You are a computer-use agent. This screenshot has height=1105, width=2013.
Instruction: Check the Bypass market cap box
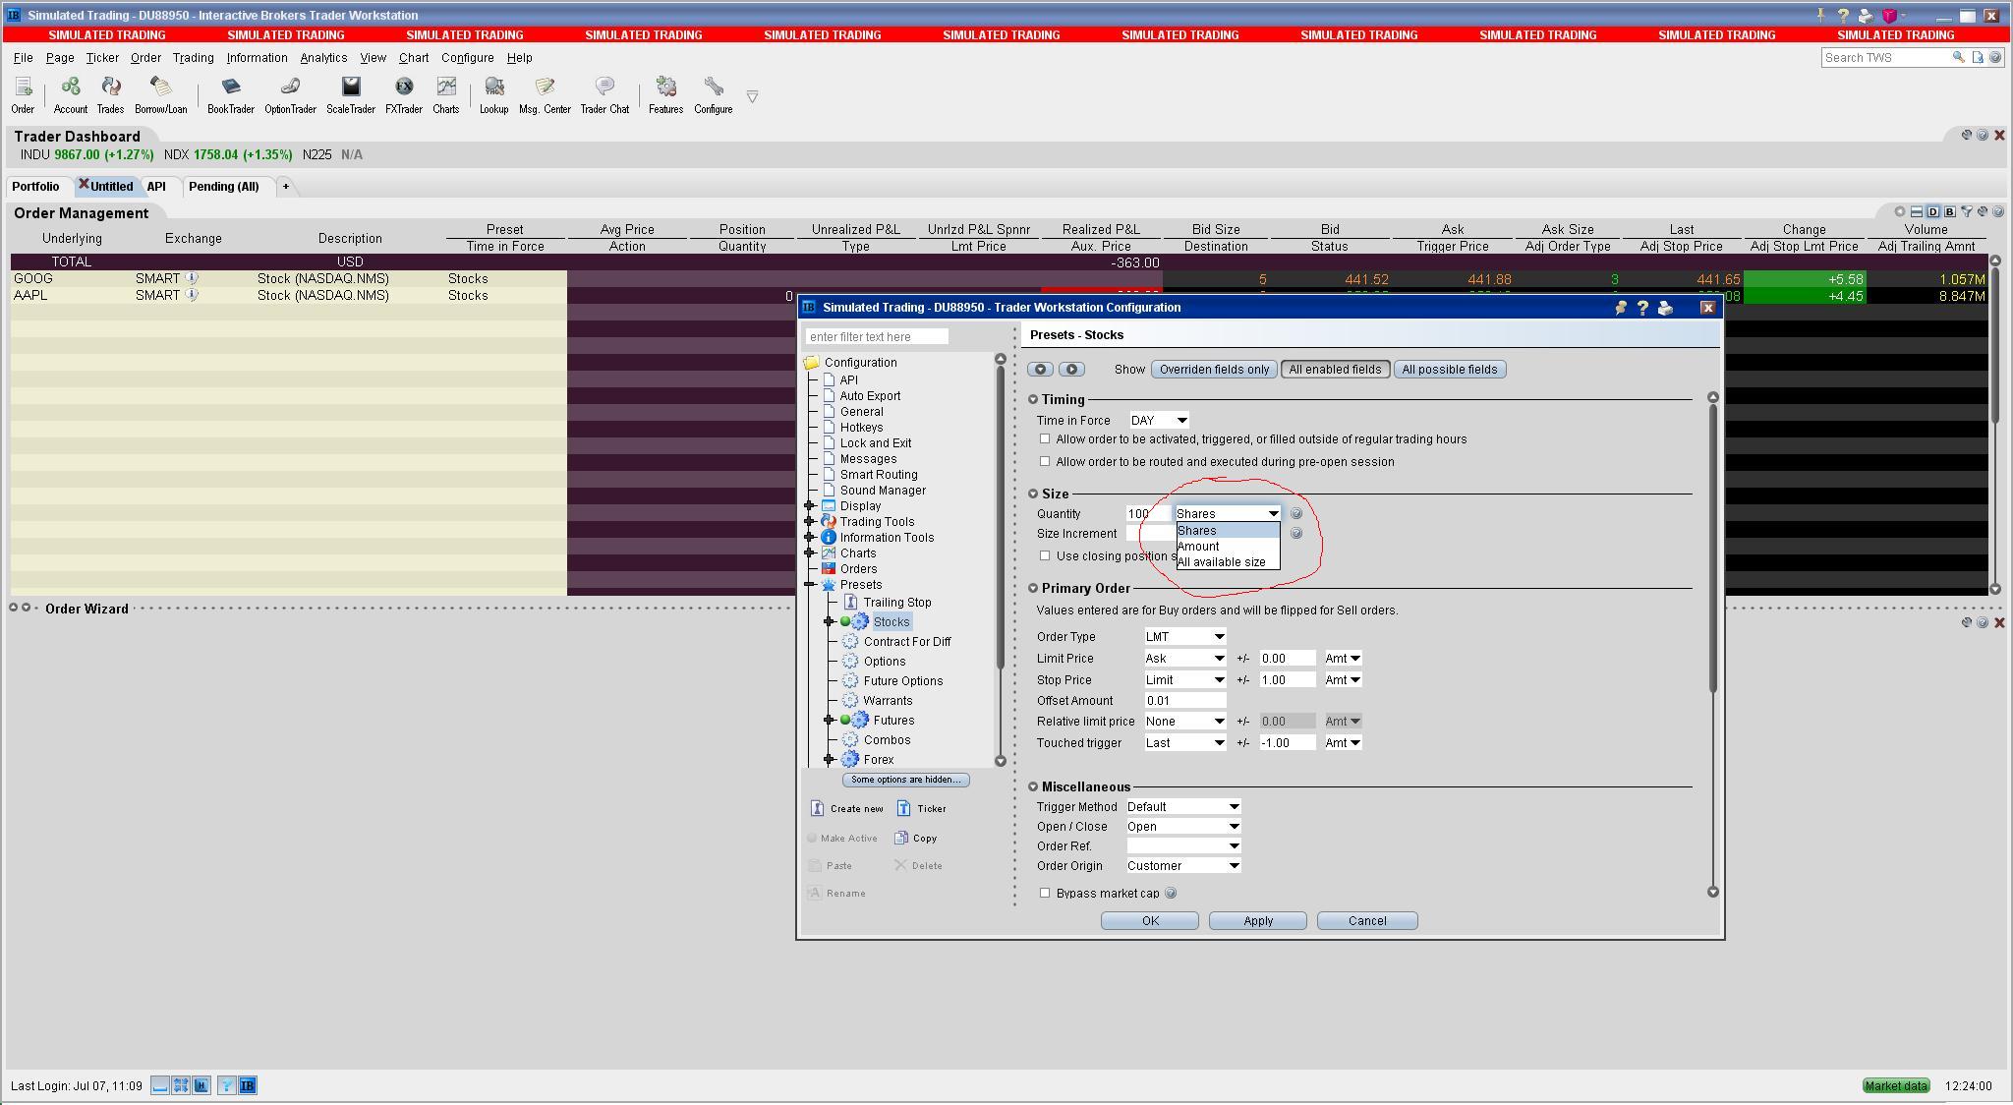[1045, 893]
